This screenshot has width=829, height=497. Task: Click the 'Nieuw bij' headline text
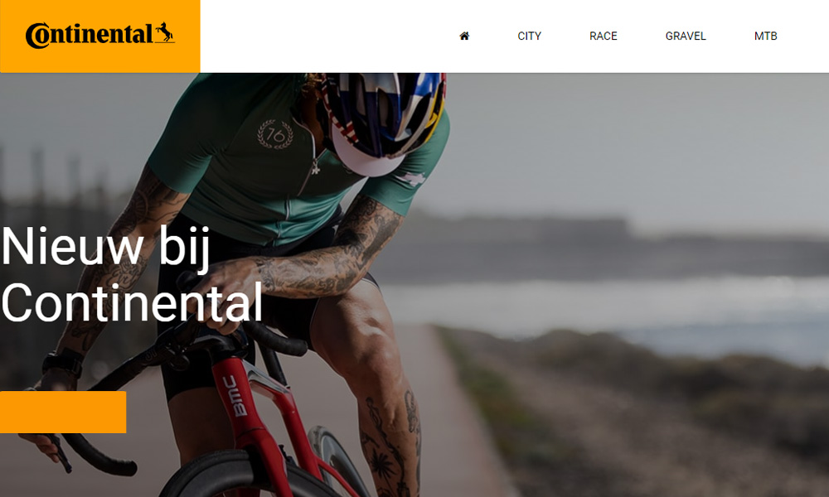(x=106, y=247)
